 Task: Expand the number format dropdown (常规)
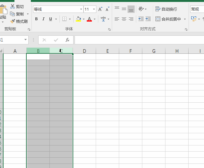(197, 9)
